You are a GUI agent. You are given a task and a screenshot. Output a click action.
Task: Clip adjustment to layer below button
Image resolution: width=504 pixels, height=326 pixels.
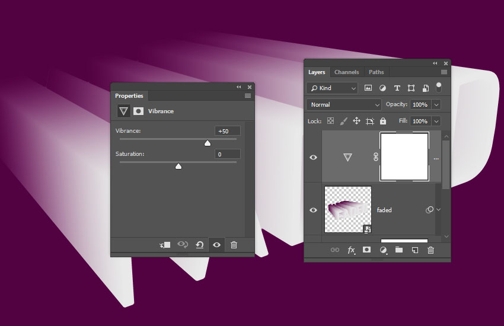(165, 245)
